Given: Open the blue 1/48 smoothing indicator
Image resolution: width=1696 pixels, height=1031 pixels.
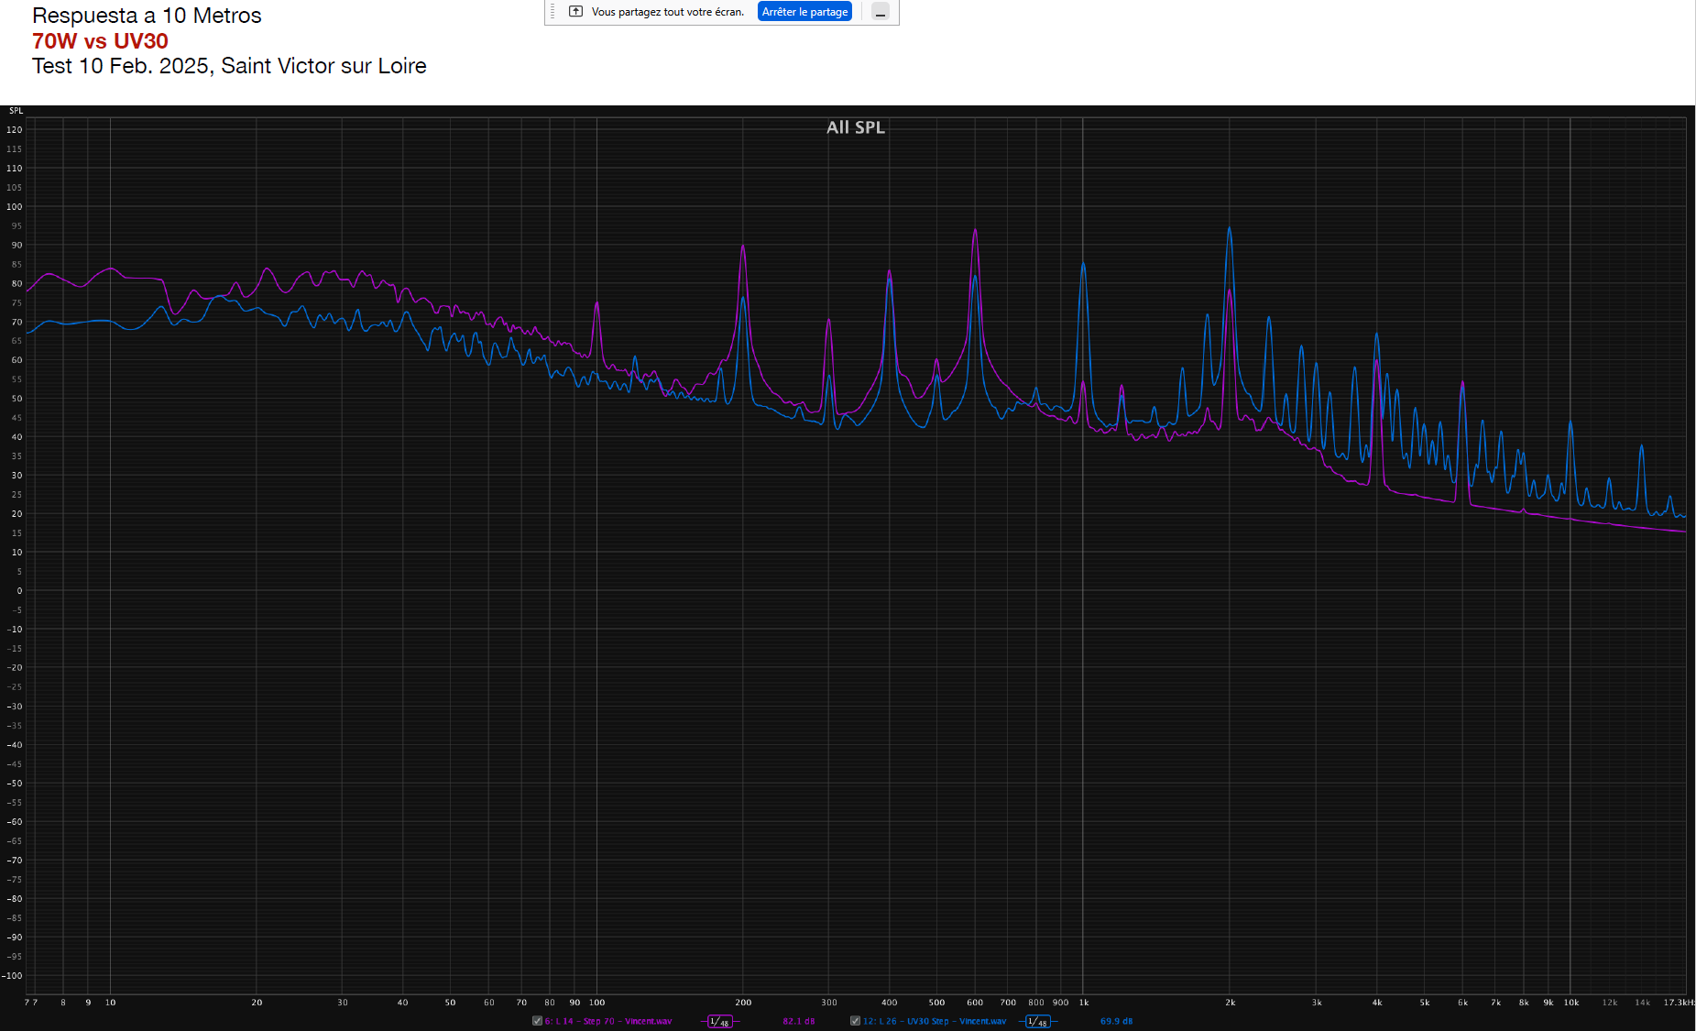Looking at the screenshot, I should (x=1038, y=1021).
